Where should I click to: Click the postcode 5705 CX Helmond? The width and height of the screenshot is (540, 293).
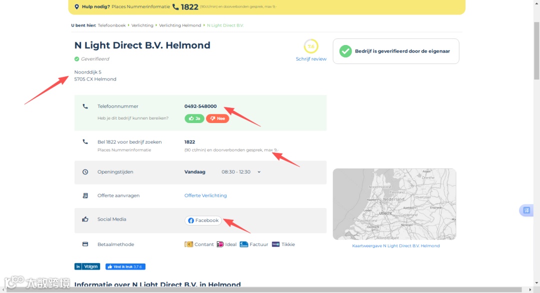(x=95, y=79)
